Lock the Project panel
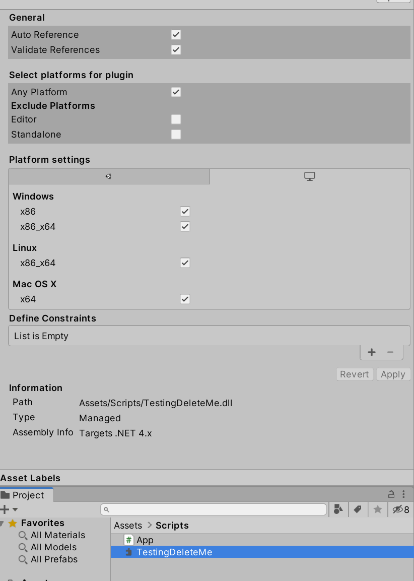The height and width of the screenshot is (581, 414). click(x=391, y=494)
